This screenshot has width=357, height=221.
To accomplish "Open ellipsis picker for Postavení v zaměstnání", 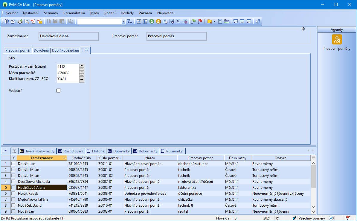I will 82,69.
